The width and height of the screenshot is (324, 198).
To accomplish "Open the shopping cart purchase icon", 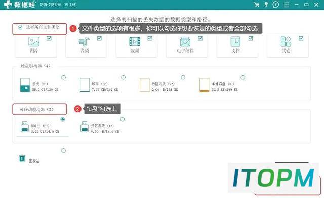I will coord(257,5).
